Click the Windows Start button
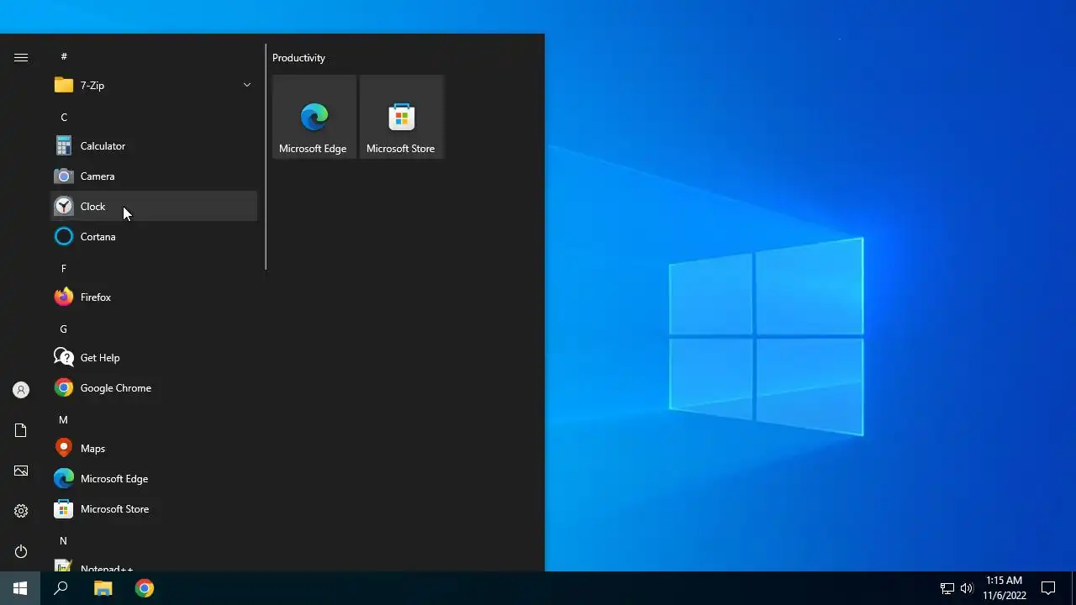This screenshot has height=605, width=1076. coord(20,588)
